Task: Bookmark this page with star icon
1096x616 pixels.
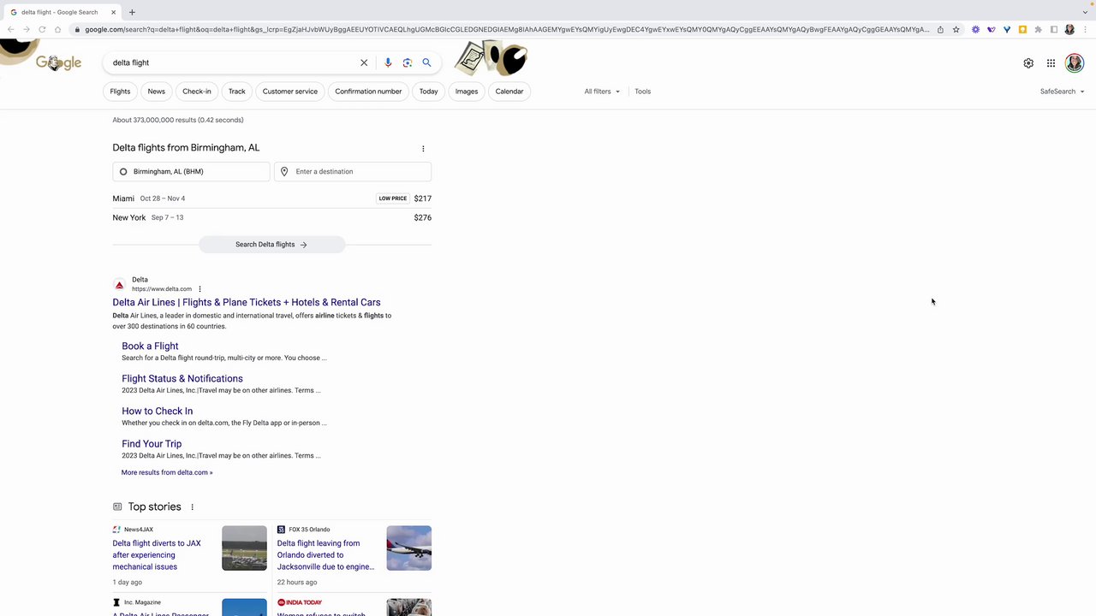Action: click(x=956, y=29)
